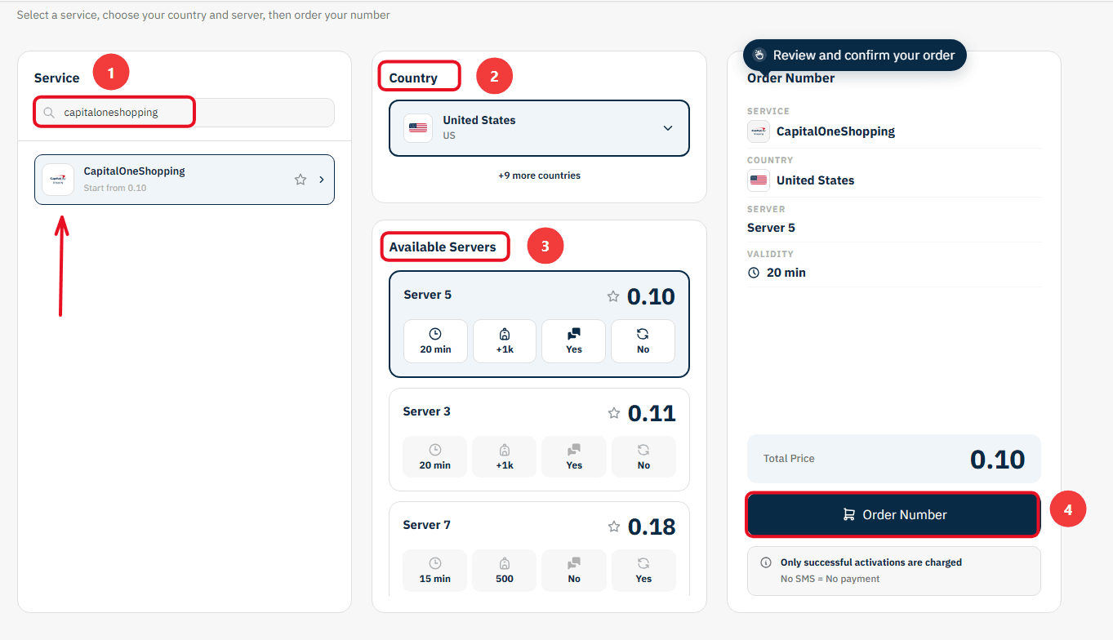1113x640 pixels.
Task: Click the 0.10 price on Server 5
Action: tap(651, 296)
